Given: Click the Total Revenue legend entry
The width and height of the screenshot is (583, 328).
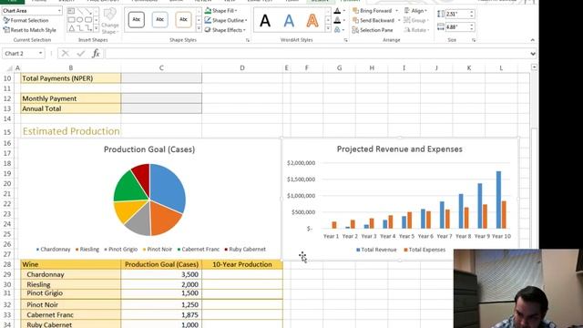Looking at the screenshot, I should pos(376,250).
